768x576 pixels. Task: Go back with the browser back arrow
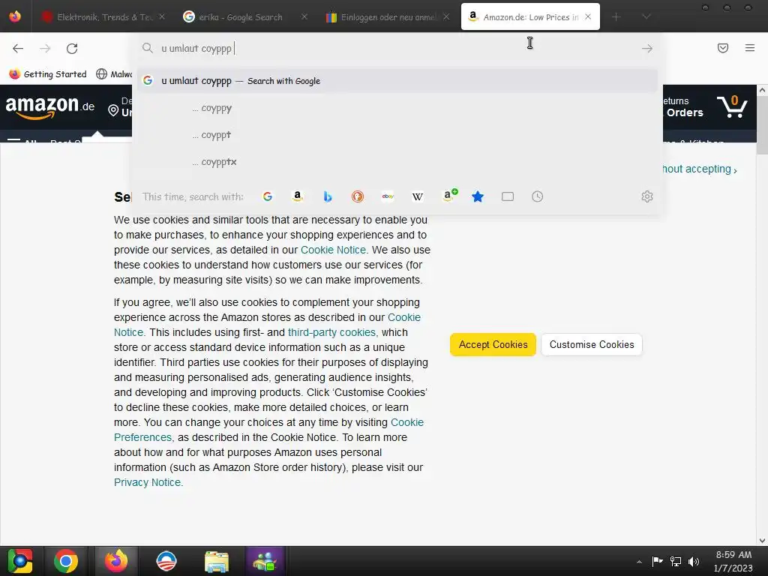pyautogui.click(x=18, y=48)
